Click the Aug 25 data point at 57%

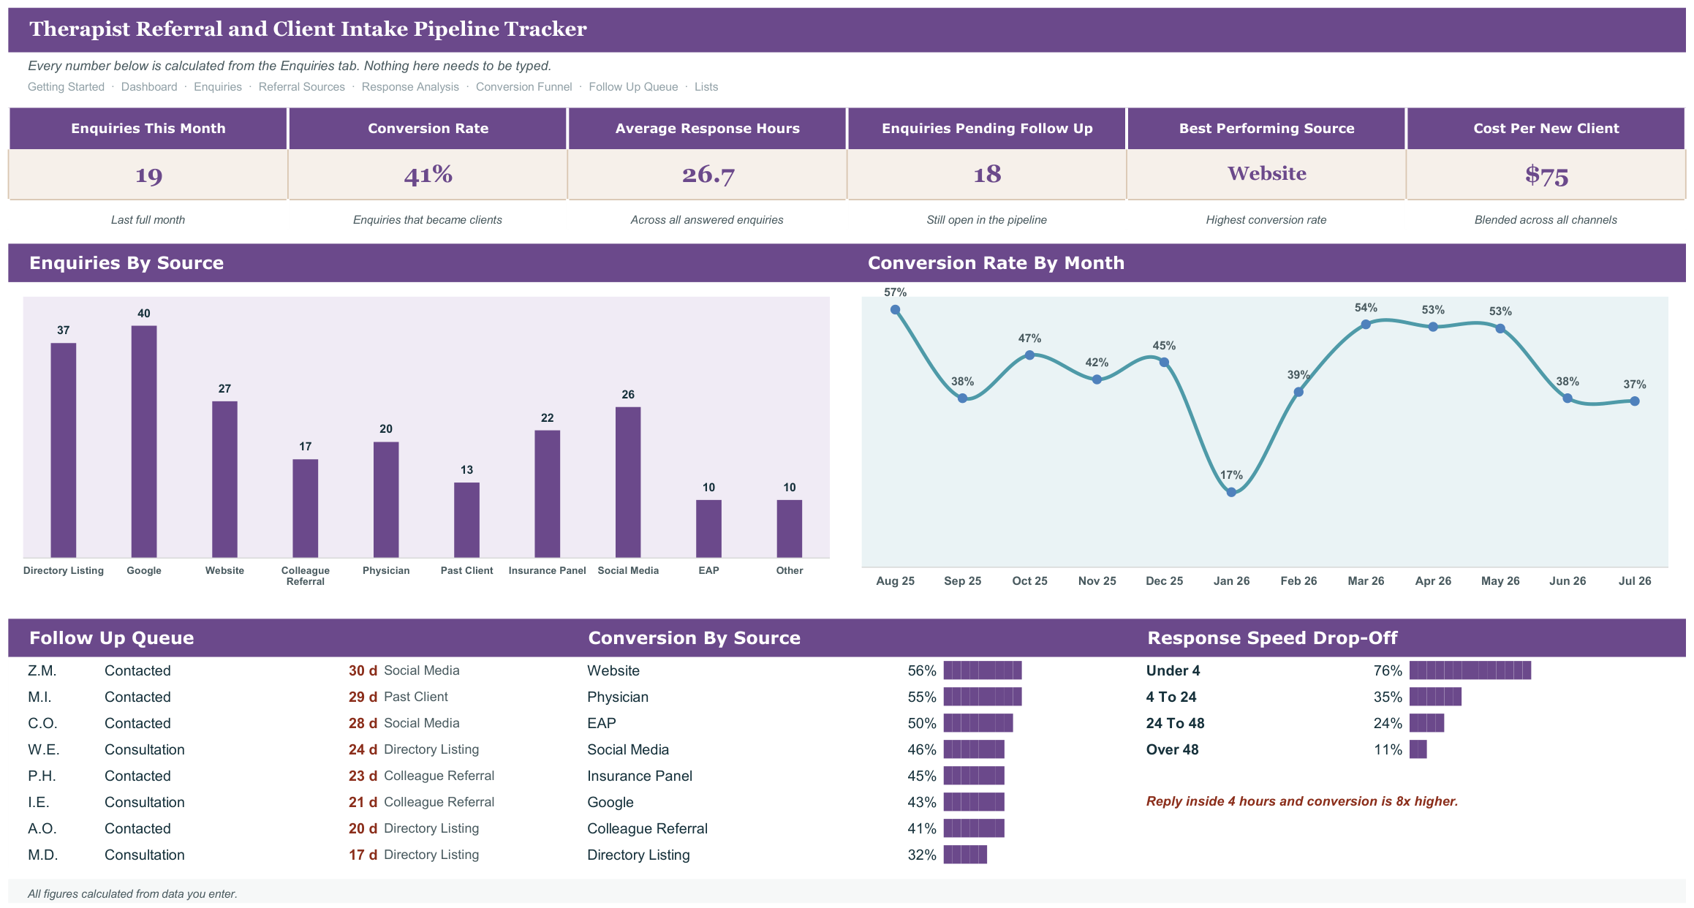click(895, 310)
